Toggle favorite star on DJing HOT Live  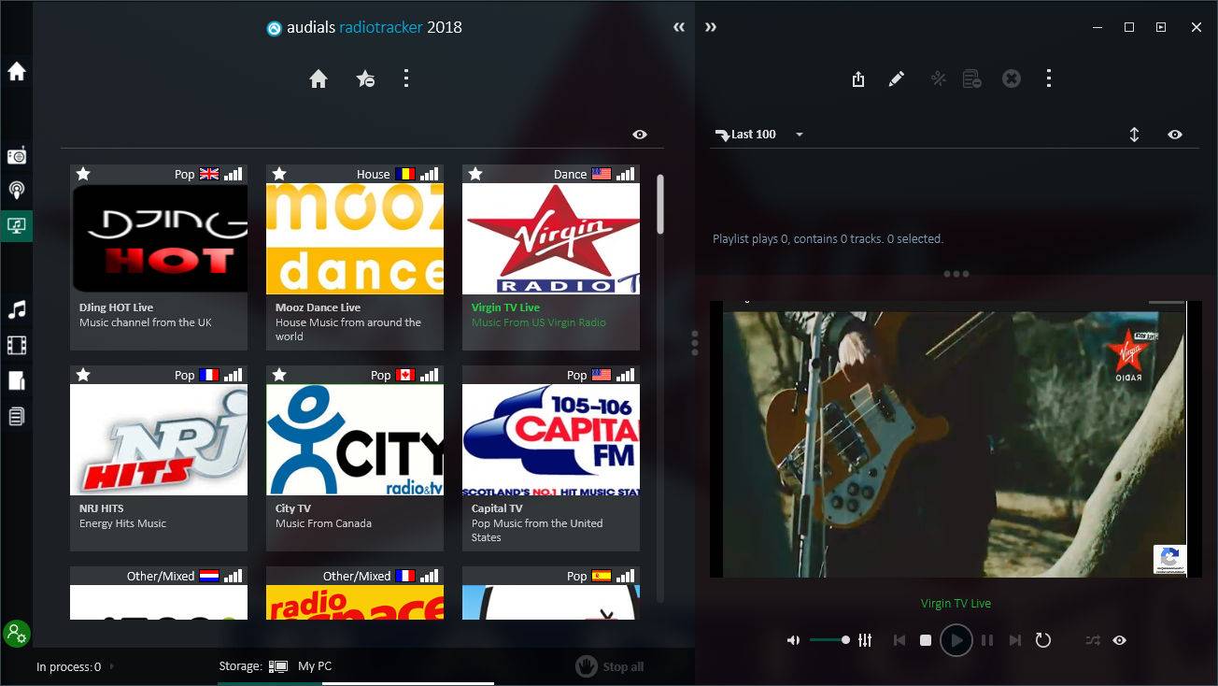point(83,174)
